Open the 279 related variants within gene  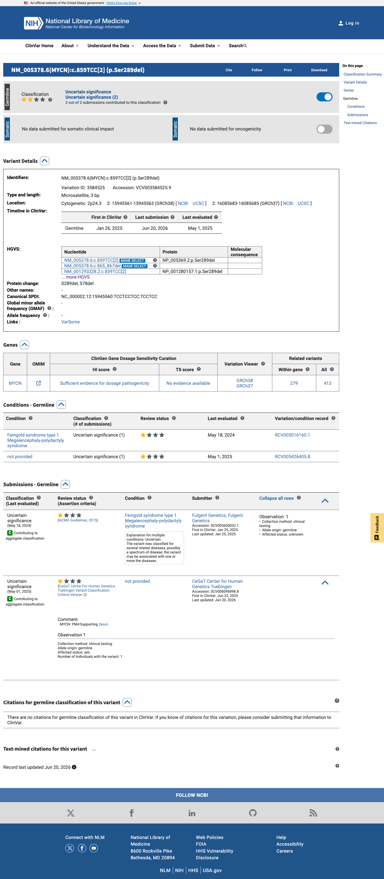(294, 383)
